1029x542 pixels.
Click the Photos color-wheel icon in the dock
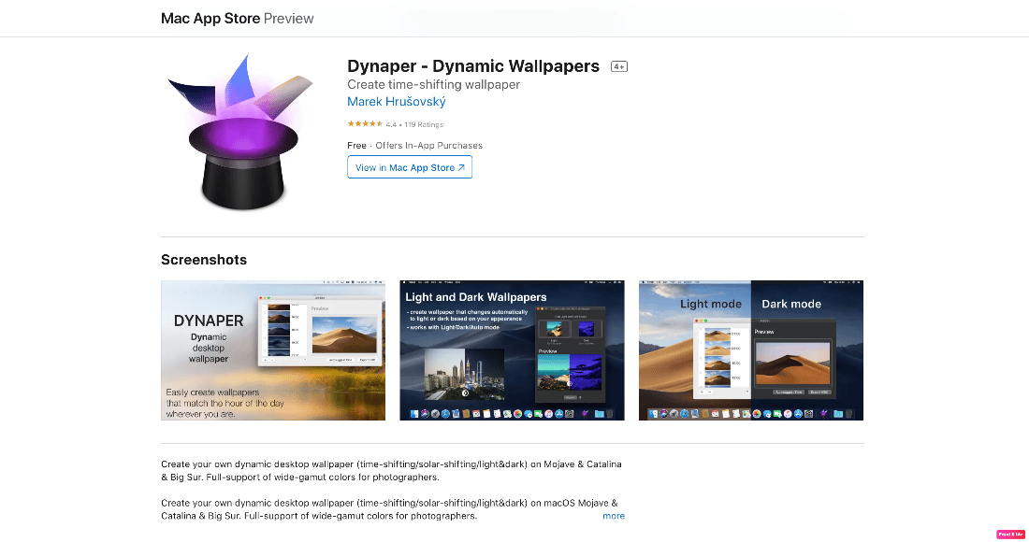tap(517, 413)
